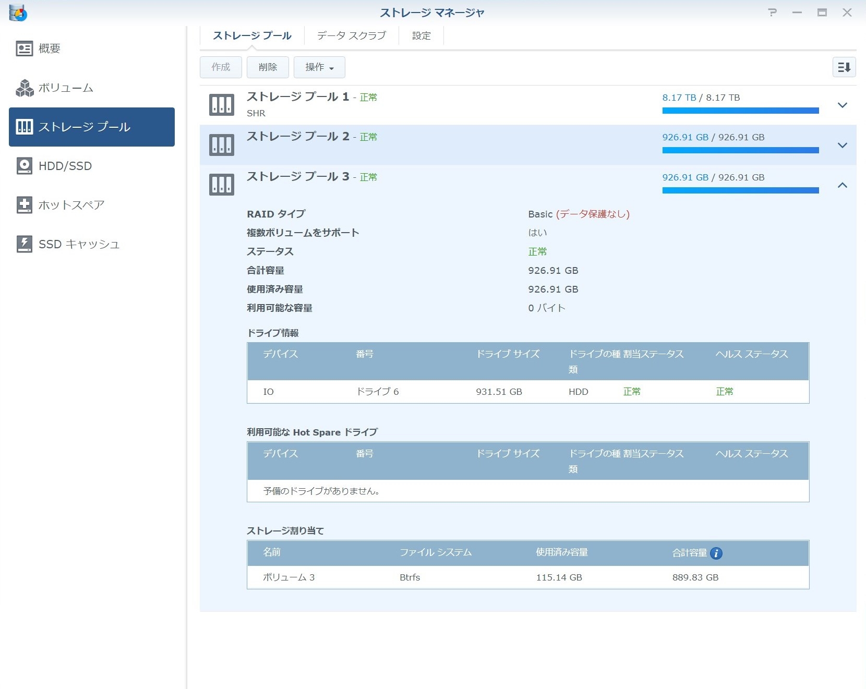Click the Storage Manager app logo icon
The image size is (866, 689).
tap(18, 13)
